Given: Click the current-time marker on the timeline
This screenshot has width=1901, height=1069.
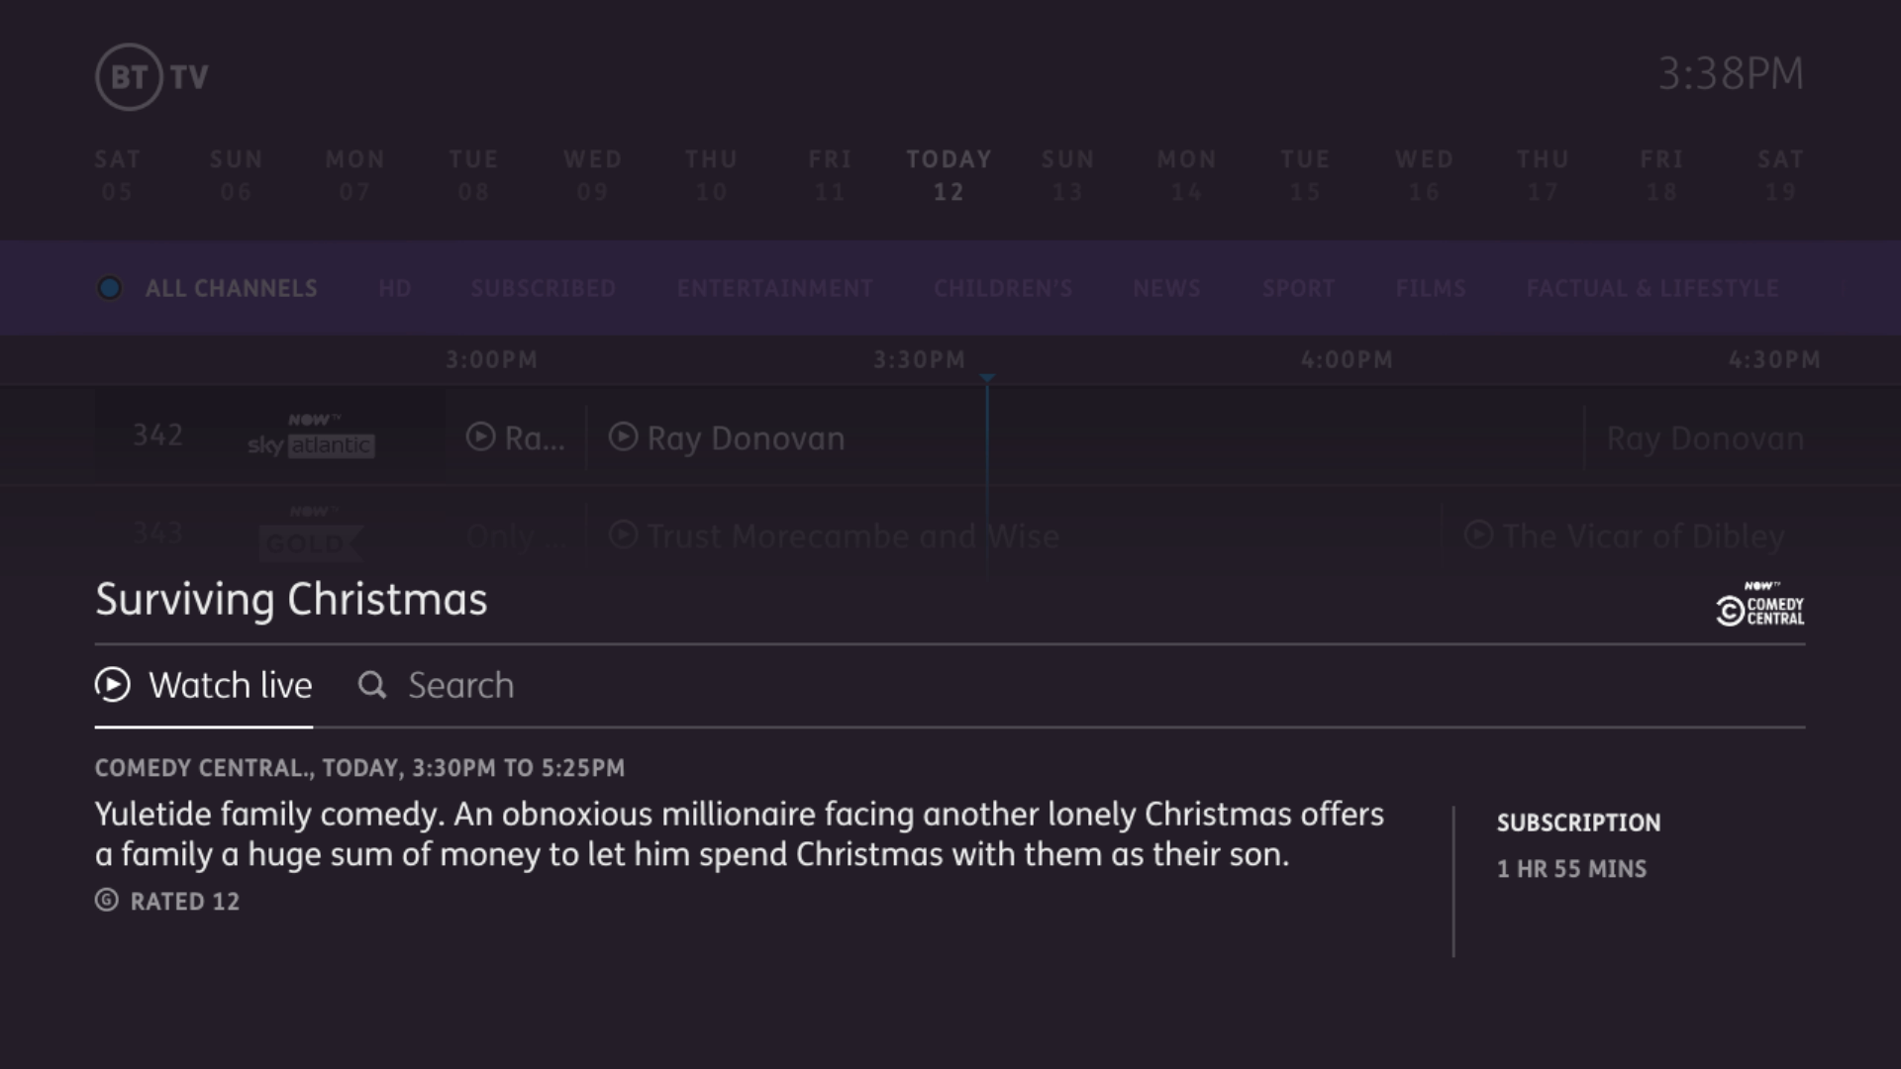Looking at the screenshot, I should [987, 378].
